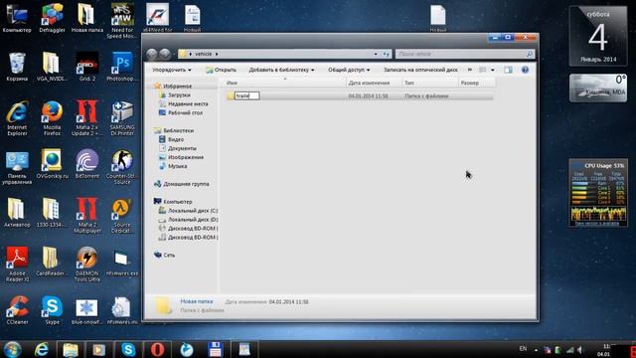Open Рабочий стол in the sidebar
The width and height of the screenshot is (636, 358).
[x=185, y=112]
